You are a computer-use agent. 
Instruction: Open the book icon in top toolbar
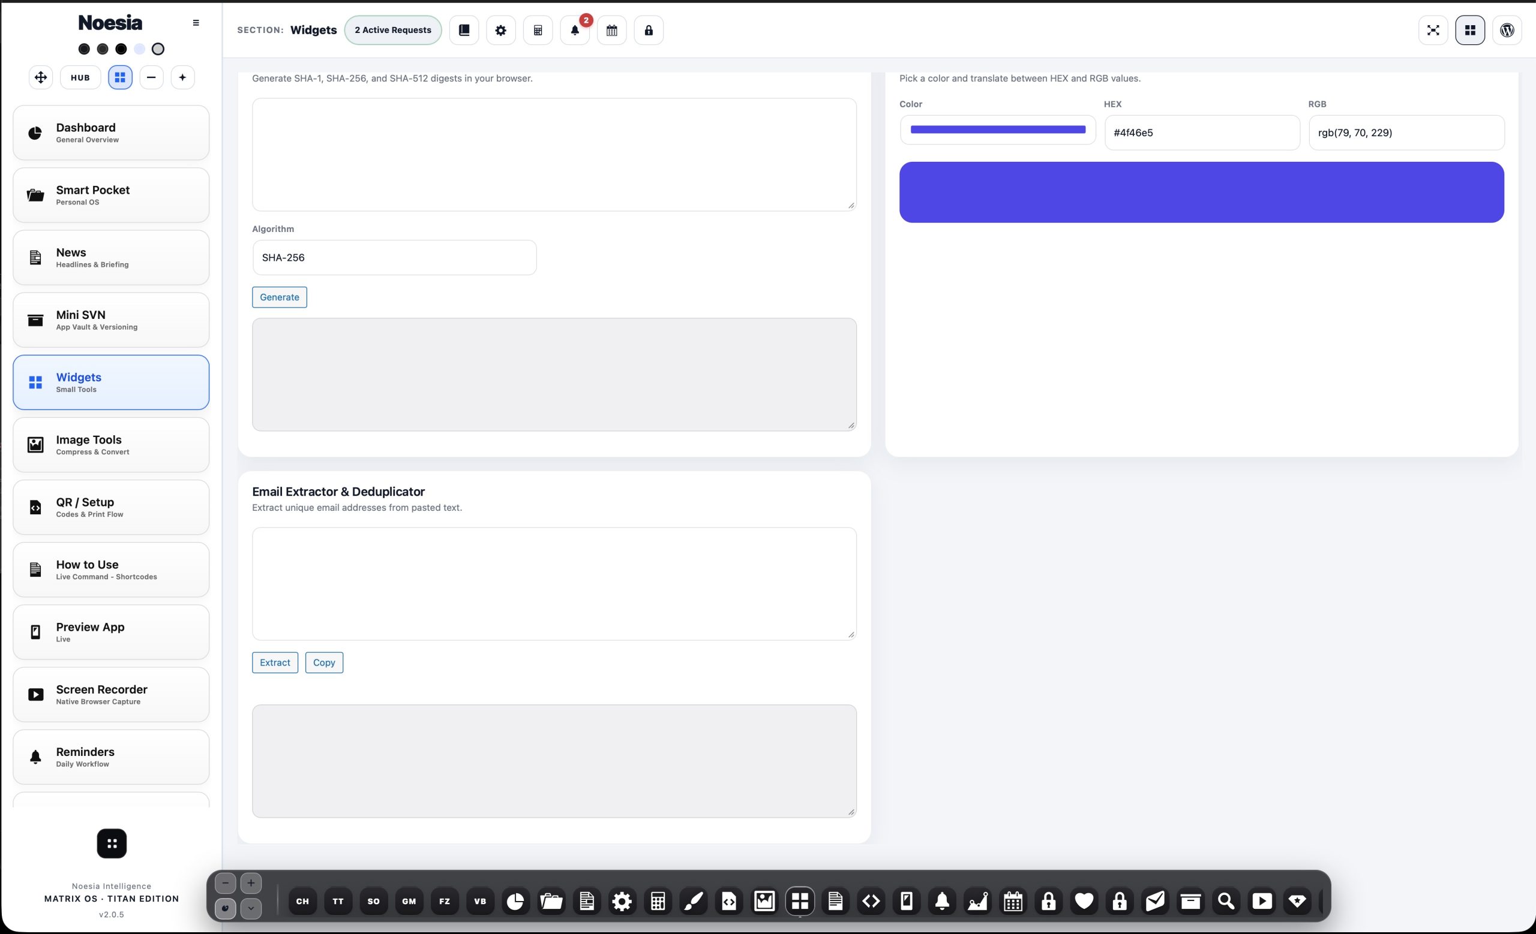[464, 30]
